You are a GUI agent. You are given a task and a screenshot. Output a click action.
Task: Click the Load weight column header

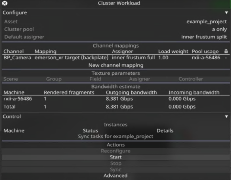coord(173,51)
